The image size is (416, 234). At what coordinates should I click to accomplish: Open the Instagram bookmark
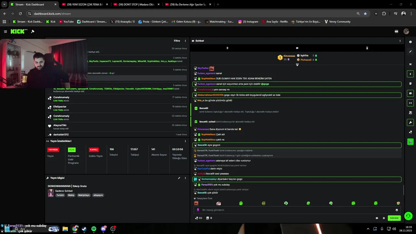[x=248, y=22]
